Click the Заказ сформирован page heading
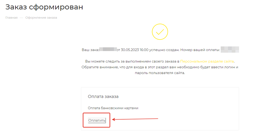 click(x=44, y=7)
